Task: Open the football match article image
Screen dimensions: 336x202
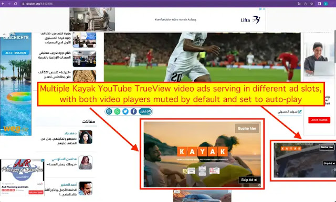Action: (202, 57)
